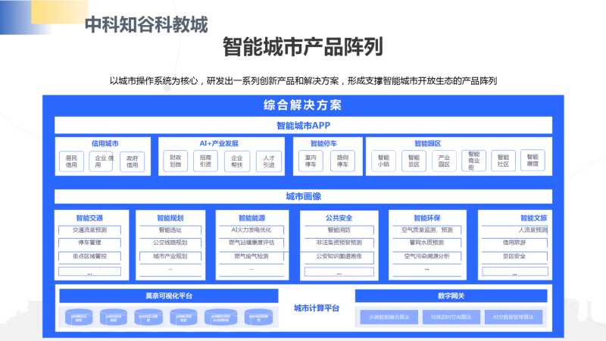Select the 招商引资 box
Image resolution: width=606 pixels, height=341 pixels.
click(205, 161)
